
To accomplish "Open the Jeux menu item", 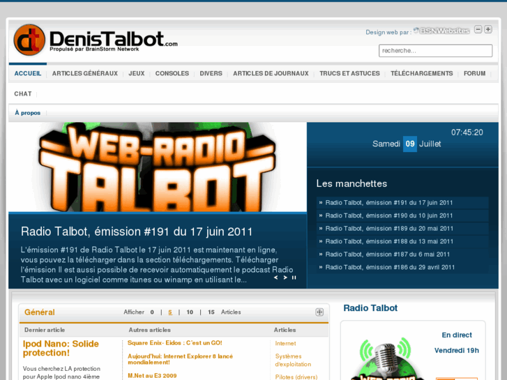I will point(137,73).
